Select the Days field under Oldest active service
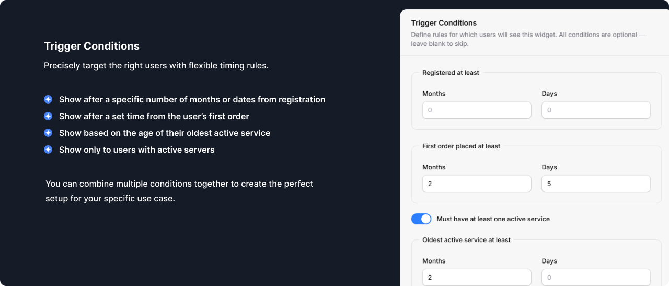This screenshot has height=286, width=669. coord(596,277)
